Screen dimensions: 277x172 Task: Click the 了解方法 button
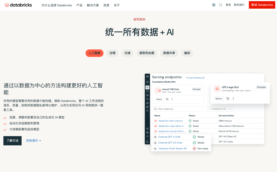click(12, 141)
